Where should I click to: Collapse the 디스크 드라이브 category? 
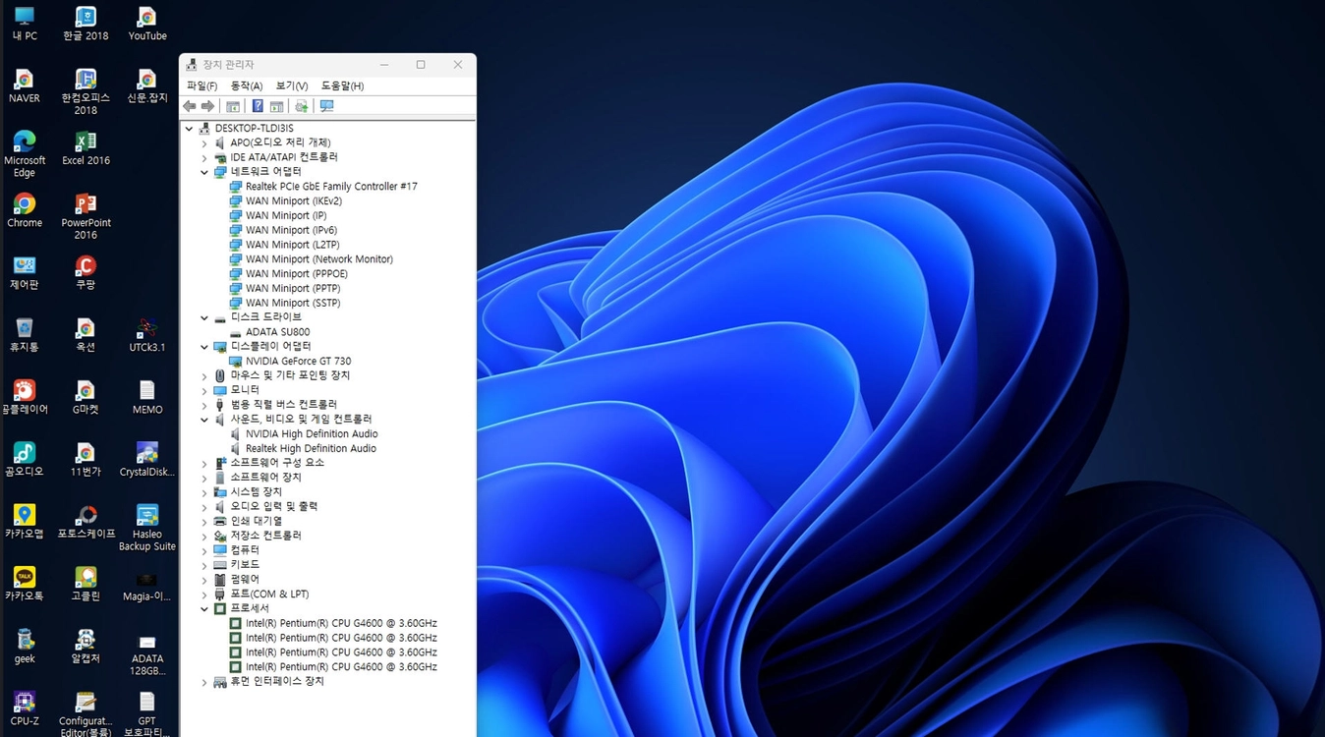[204, 317]
